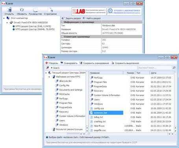Click the config.sys file icon

(x=92, y=109)
